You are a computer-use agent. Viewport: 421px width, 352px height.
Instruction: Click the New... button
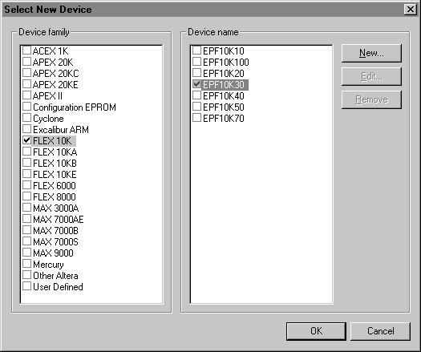[x=371, y=53]
